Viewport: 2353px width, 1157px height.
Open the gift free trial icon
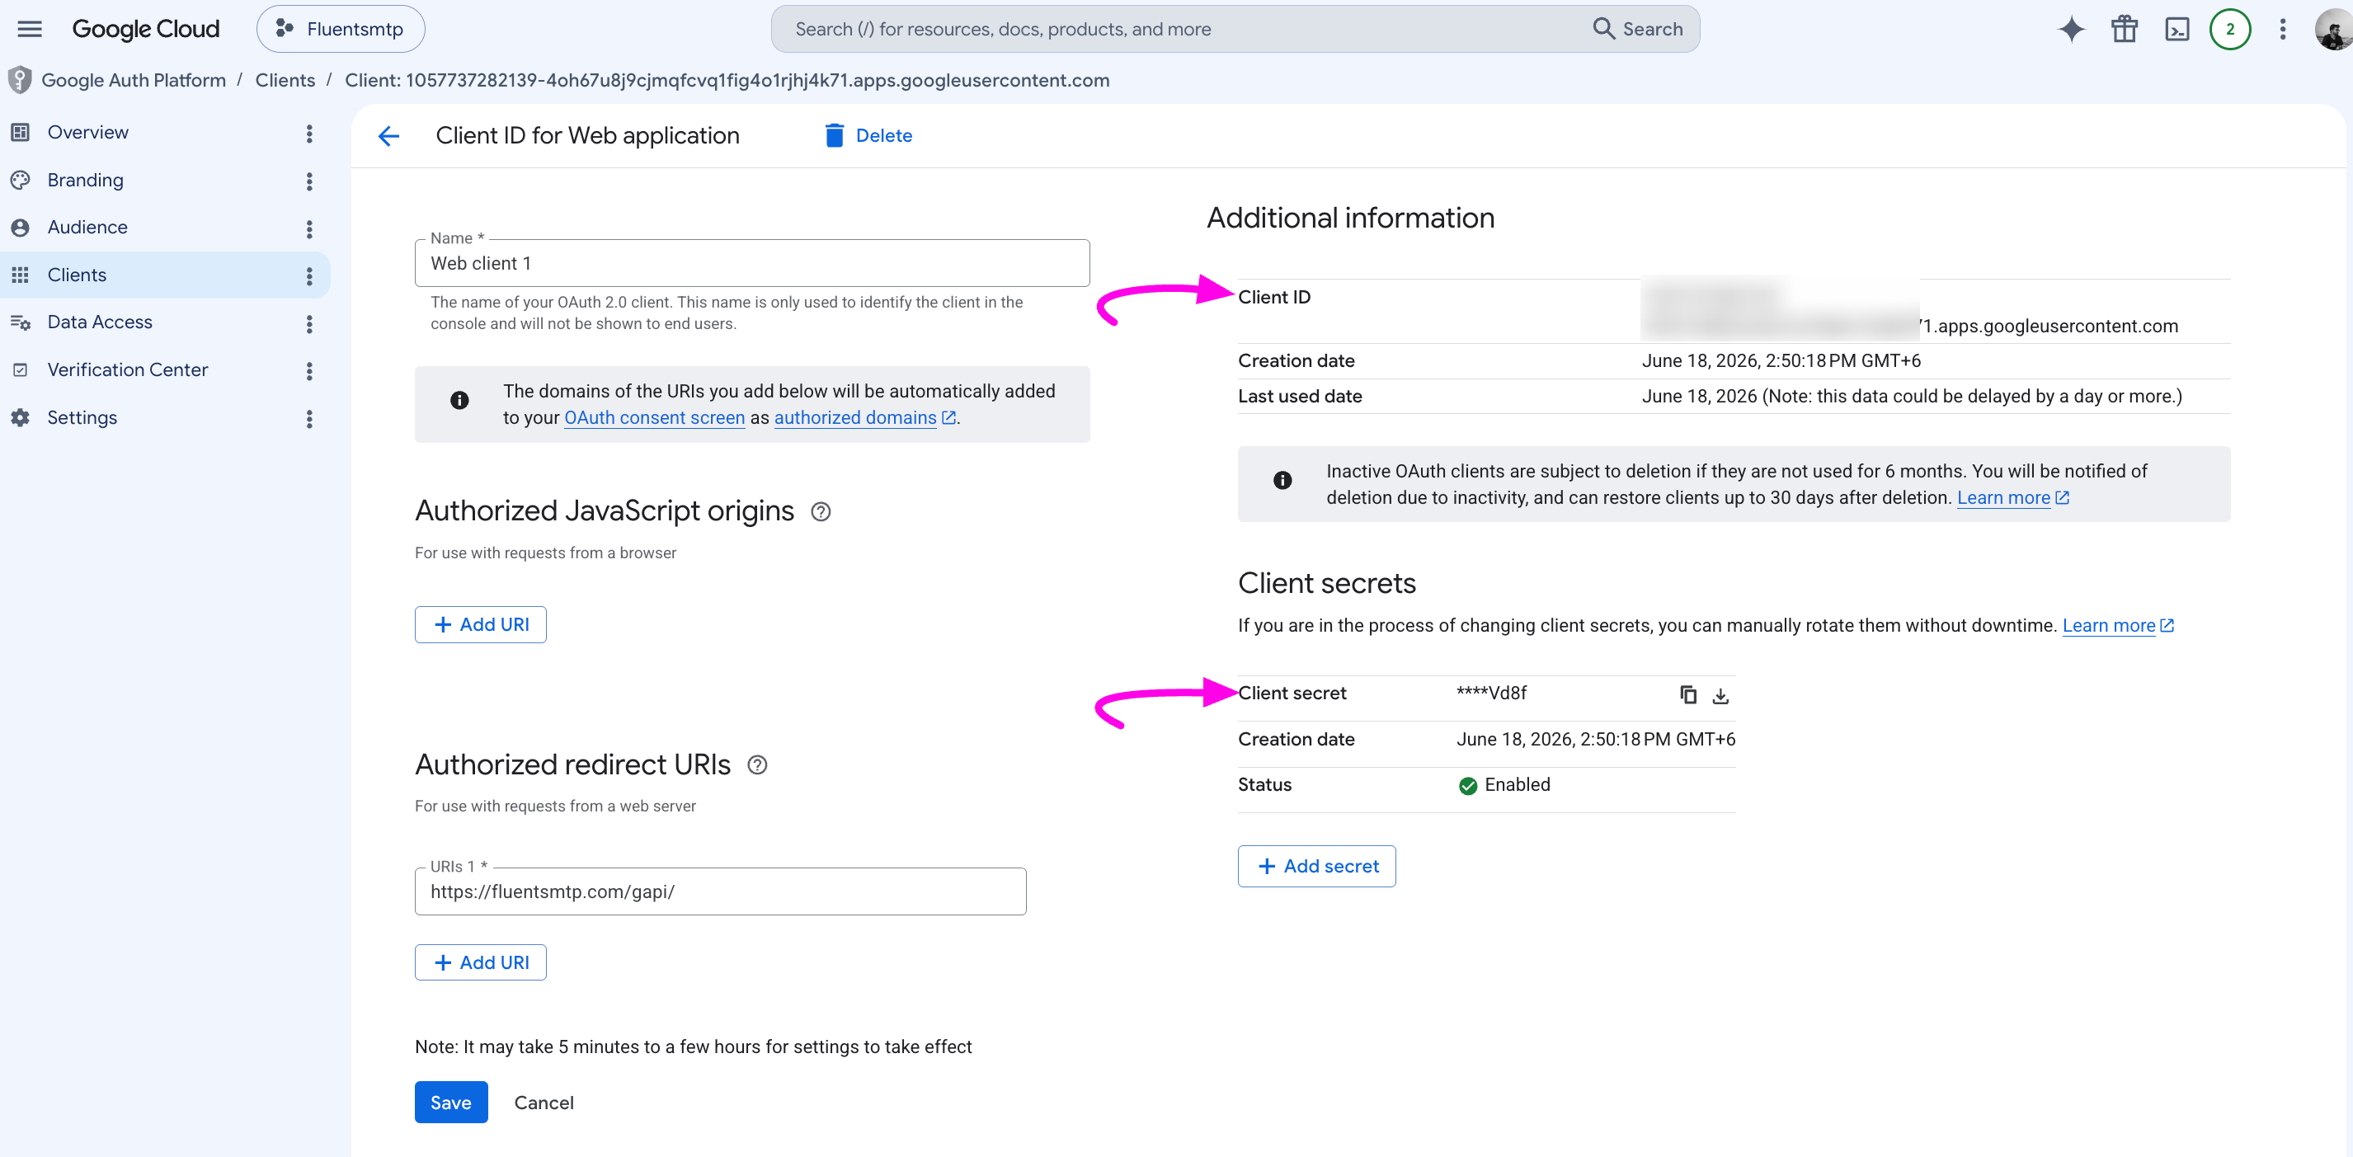(2124, 29)
